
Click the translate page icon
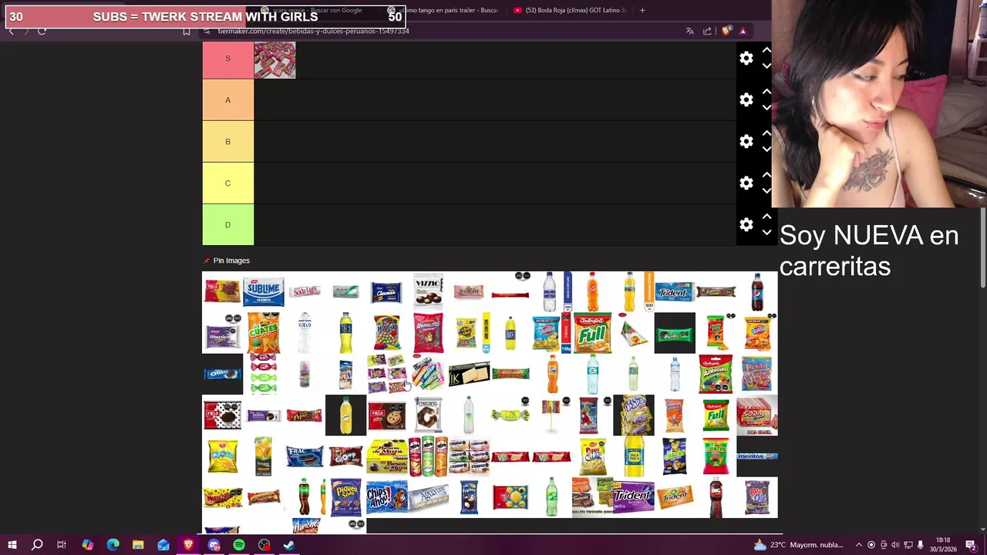[689, 31]
